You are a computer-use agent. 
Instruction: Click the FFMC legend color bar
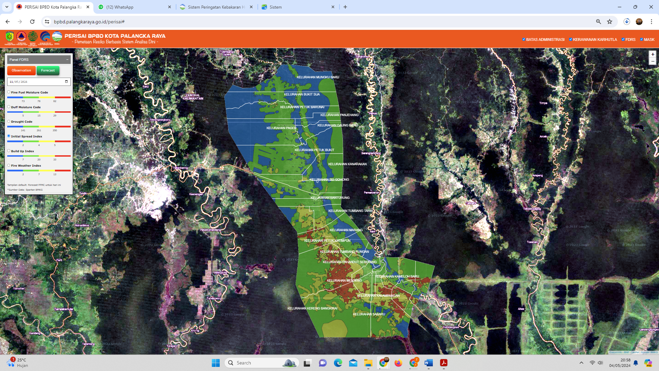pos(39,98)
